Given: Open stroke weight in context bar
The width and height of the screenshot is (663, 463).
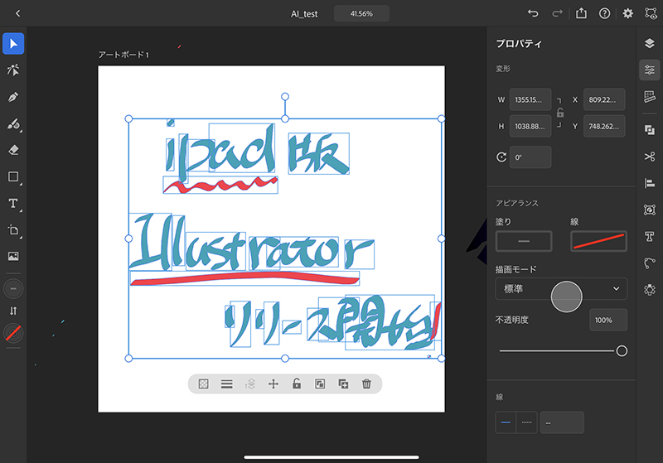Looking at the screenshot, I should pos(226,383).
